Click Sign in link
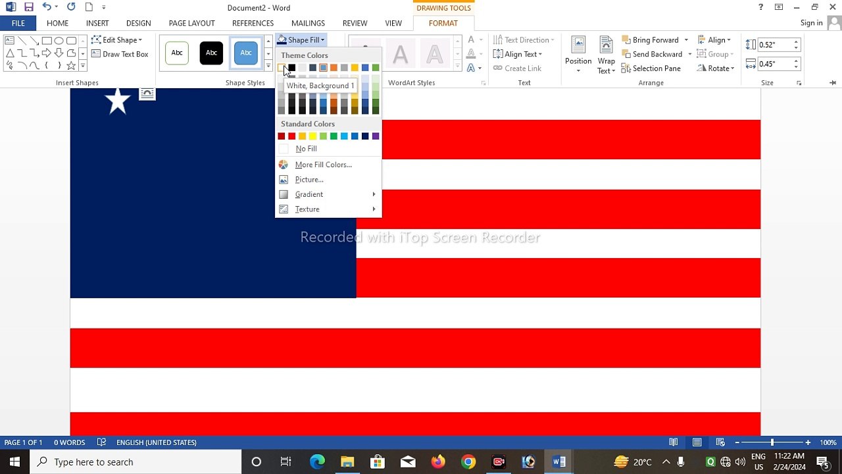Image resolution: width=842 pixels, height=474 pixels. (x=811, y=23)
